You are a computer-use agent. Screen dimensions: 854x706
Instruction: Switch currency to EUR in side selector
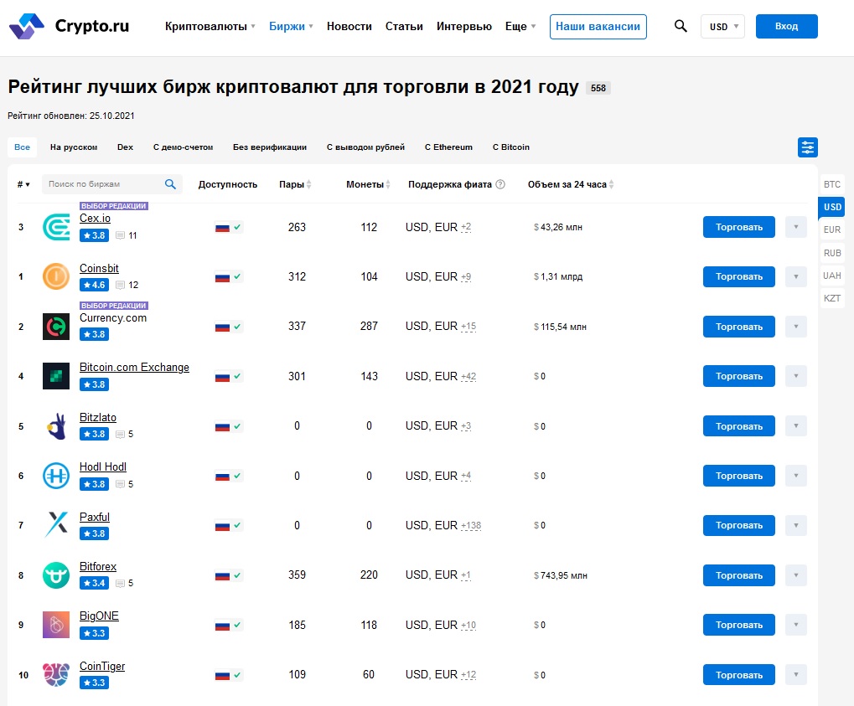(x=831, y=229)
